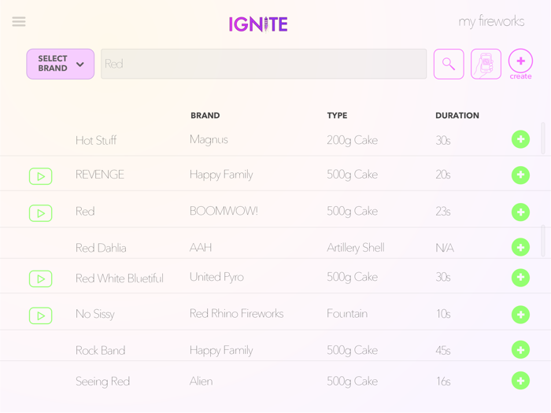Add Red by BOOMWOW! with plus
The height and width of the screenshot is (413, 551).
point(521,212)
